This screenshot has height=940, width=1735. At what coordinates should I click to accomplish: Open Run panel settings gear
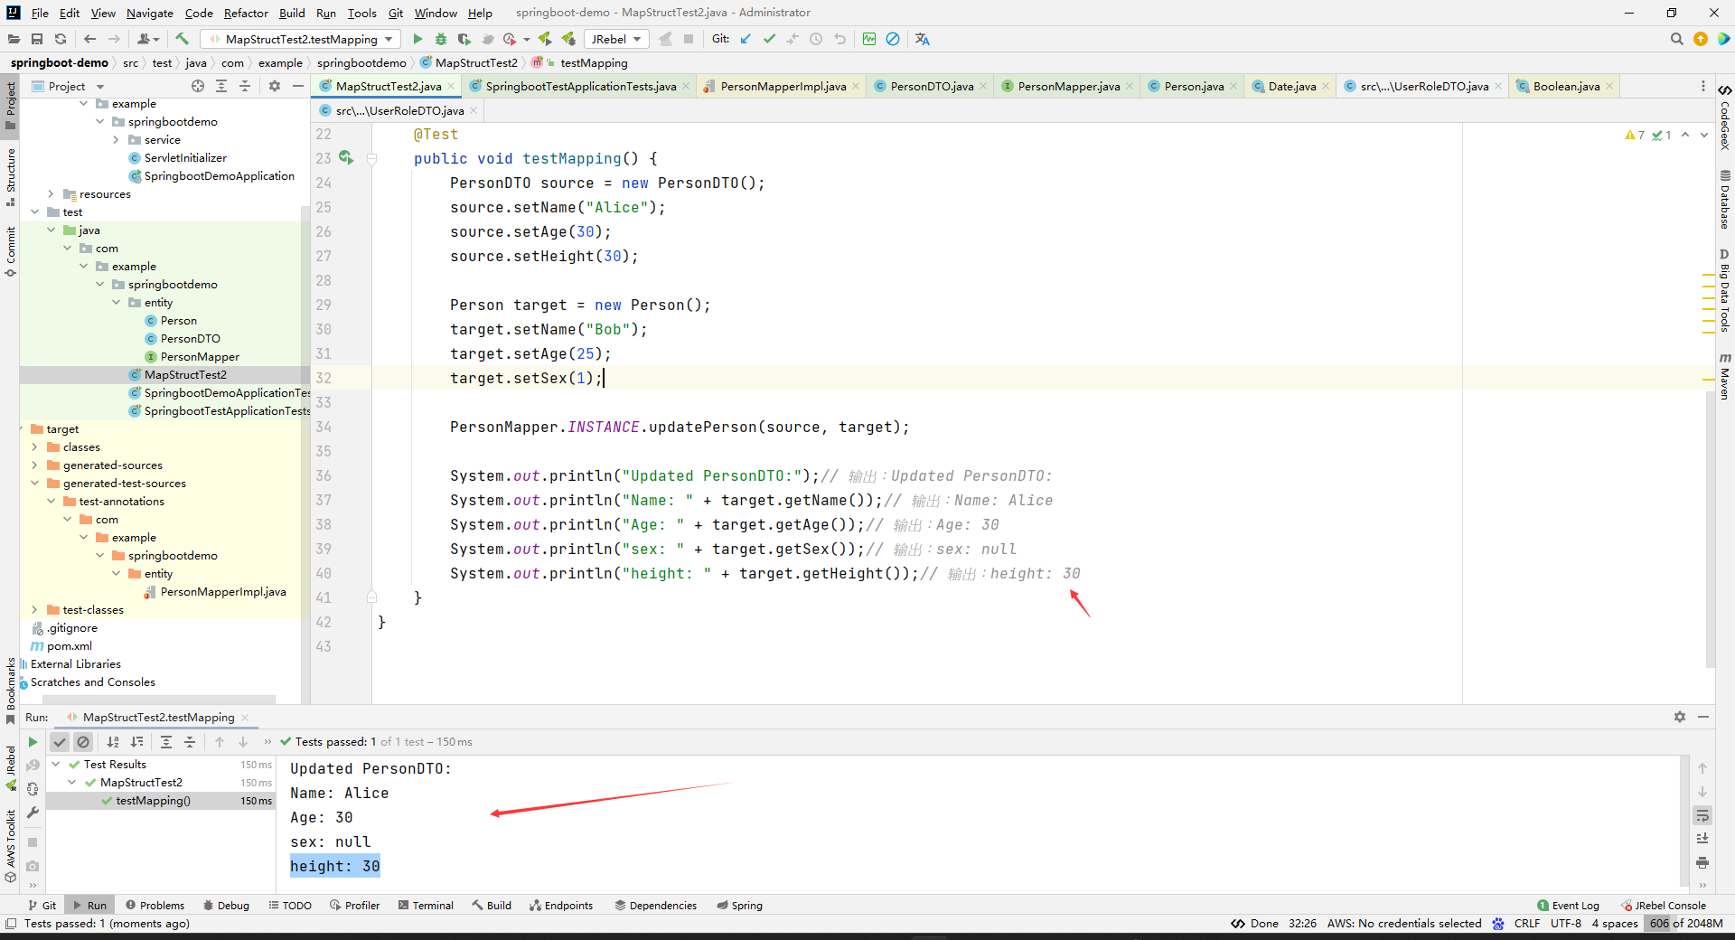1680,717
